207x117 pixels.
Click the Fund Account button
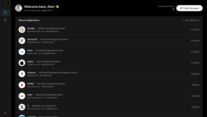(189, 8)
